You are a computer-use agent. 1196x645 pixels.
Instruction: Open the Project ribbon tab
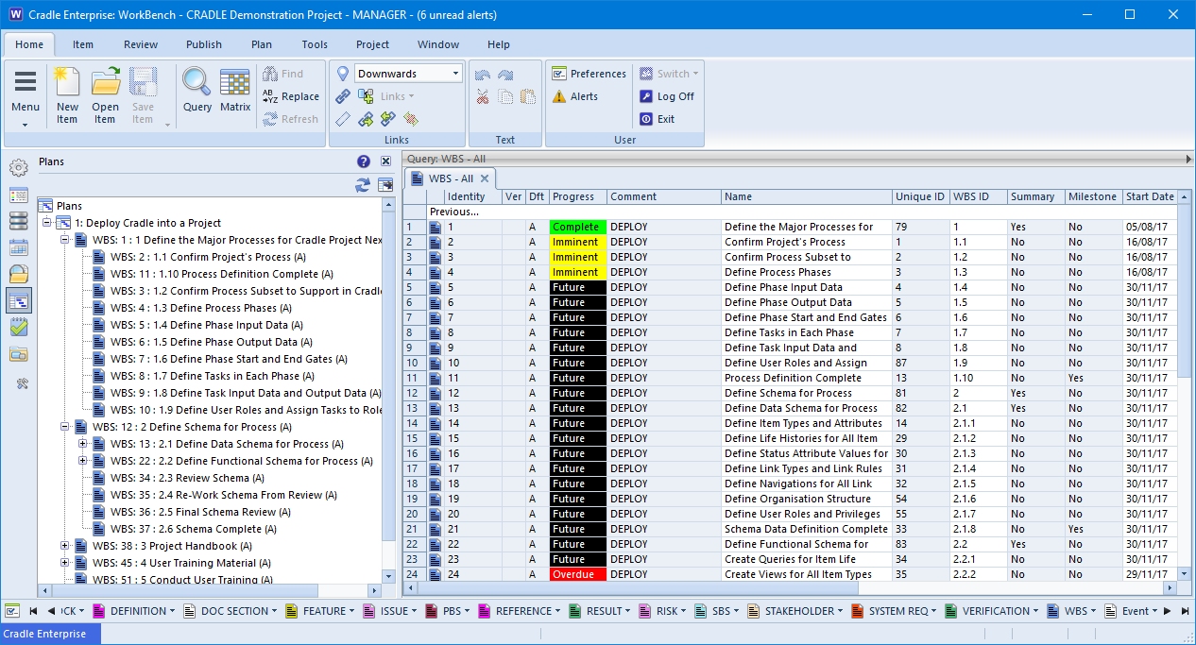(x=372, y=44)
